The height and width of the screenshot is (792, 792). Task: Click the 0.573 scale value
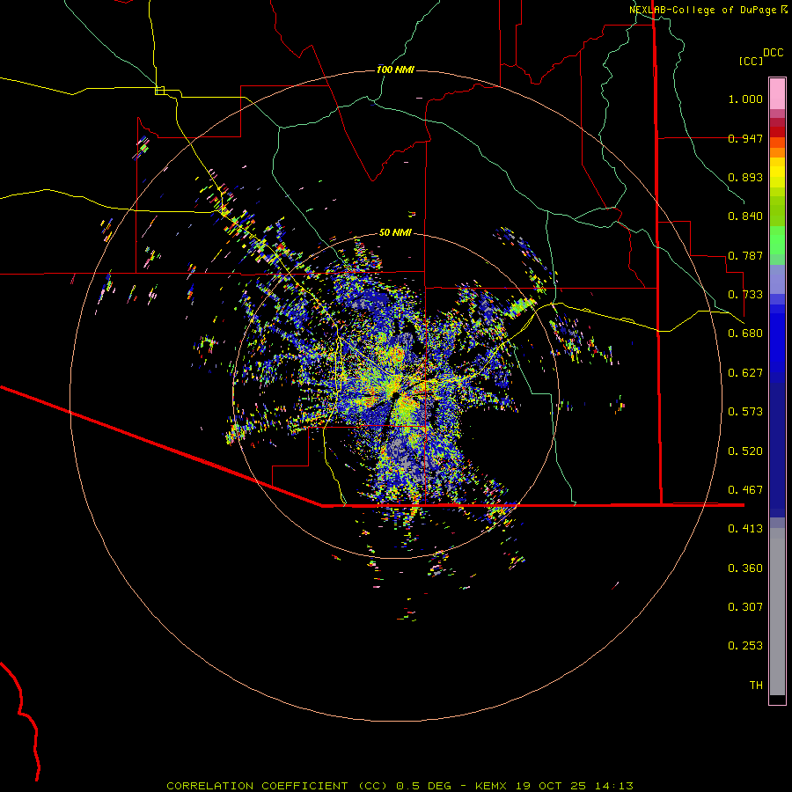pos(745,412)
